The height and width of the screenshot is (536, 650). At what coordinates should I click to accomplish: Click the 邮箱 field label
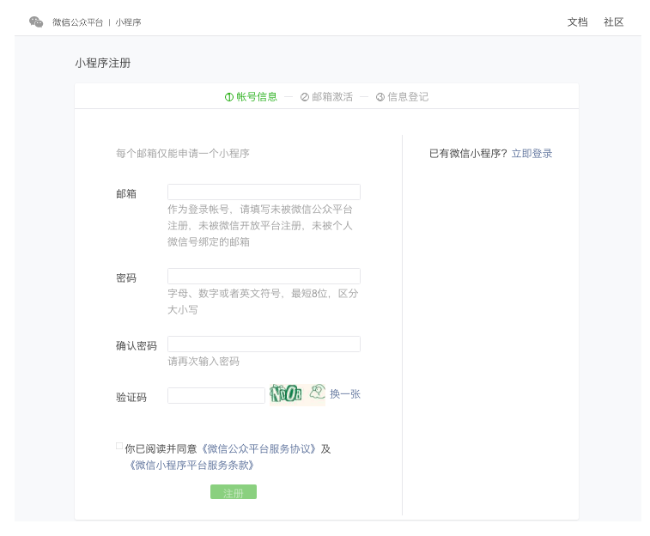pos(126,193)
